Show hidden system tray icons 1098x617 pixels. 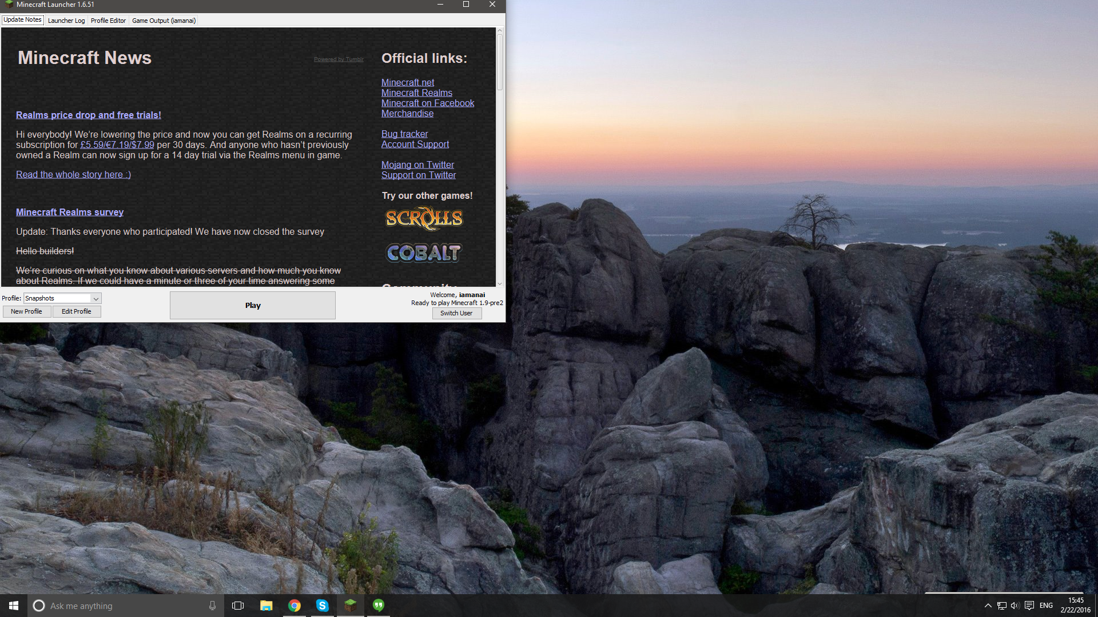pyautogui.click(x=988, y=606)
